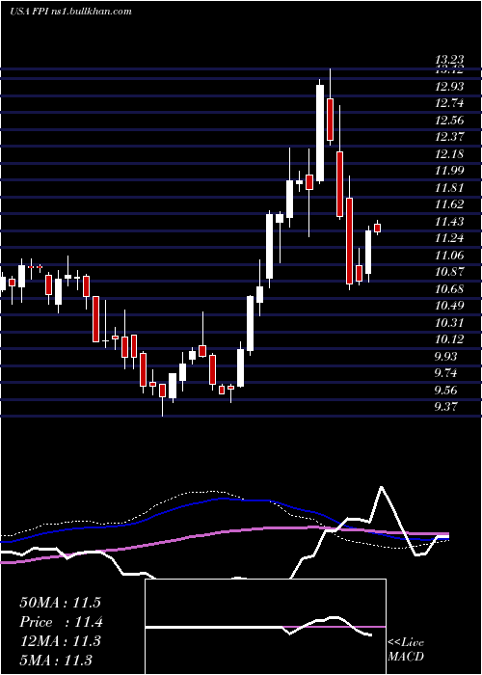This screenshot has width=482, height=675.
Task: Click the tallest white candlestick near 12.93
Action: pos(320,133)
